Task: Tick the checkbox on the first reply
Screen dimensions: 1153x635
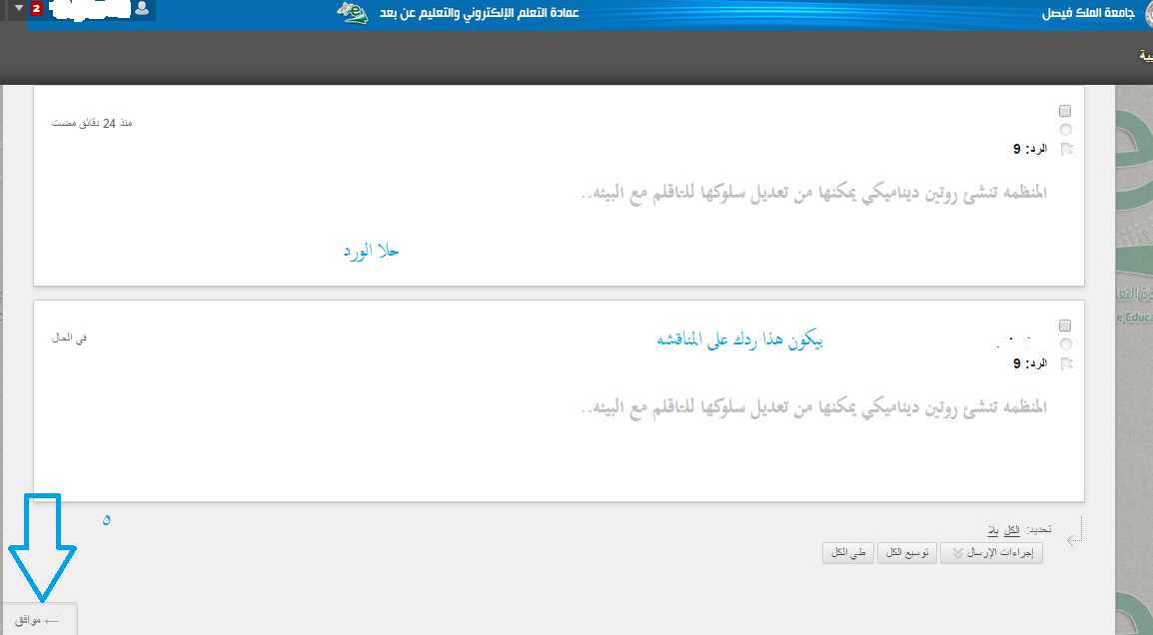Action: click(1065, 111)
